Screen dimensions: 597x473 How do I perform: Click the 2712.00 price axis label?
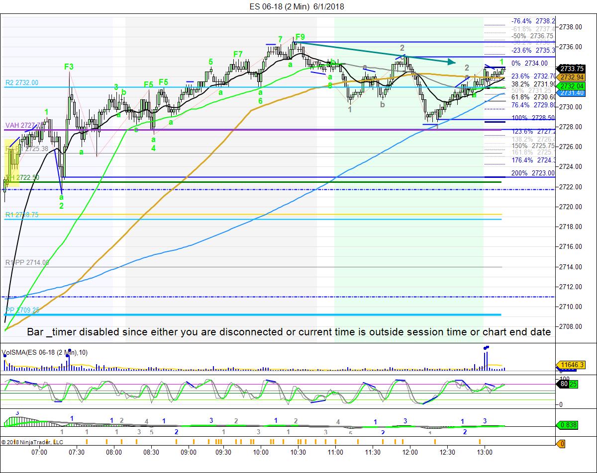point(572,287)
